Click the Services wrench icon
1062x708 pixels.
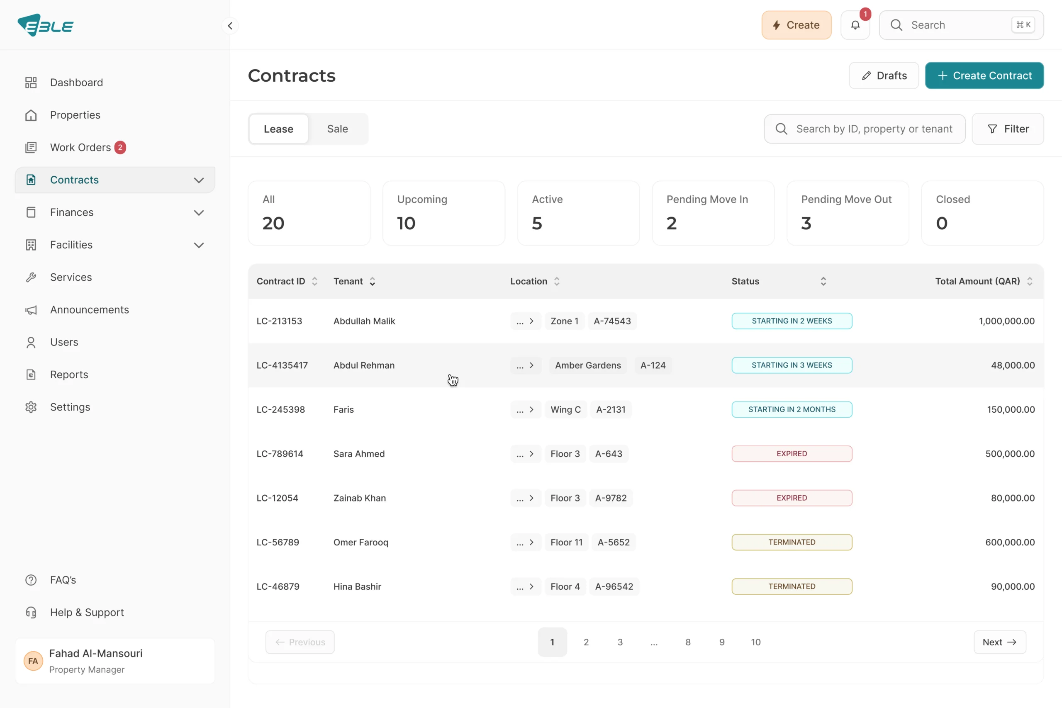pos(31,277)
